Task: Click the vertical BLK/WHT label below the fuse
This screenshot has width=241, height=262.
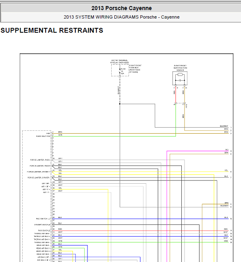Action: [118, 90]
